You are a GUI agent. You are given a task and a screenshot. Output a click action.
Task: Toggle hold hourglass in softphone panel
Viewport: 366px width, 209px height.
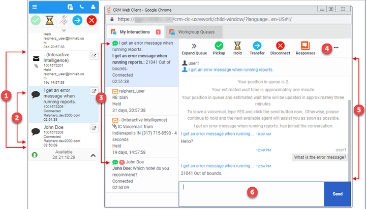(x=49, y=21)
